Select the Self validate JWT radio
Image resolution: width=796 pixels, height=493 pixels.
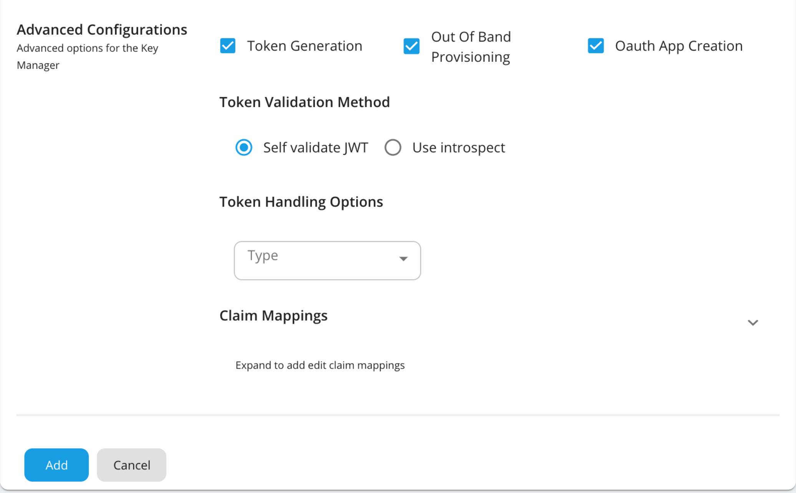pyautogui.click(x=244, y=147)
